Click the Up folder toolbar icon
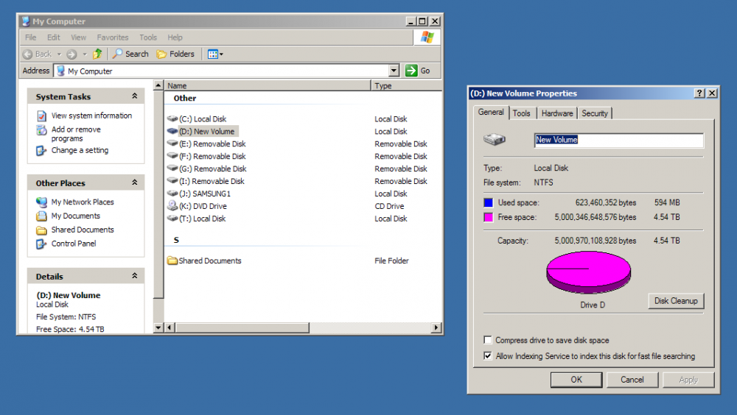This screenshot has width=737, height=415. click(97, 54)
